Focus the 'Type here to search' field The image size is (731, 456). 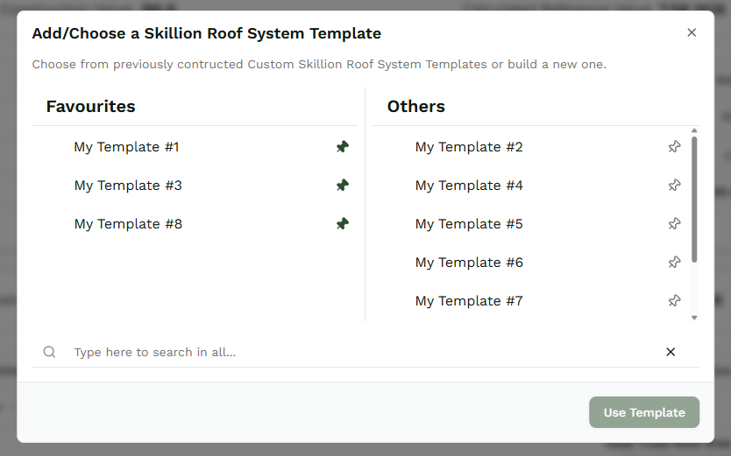[x=365, y=352]
